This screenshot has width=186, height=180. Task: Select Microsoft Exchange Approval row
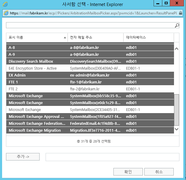90,116
